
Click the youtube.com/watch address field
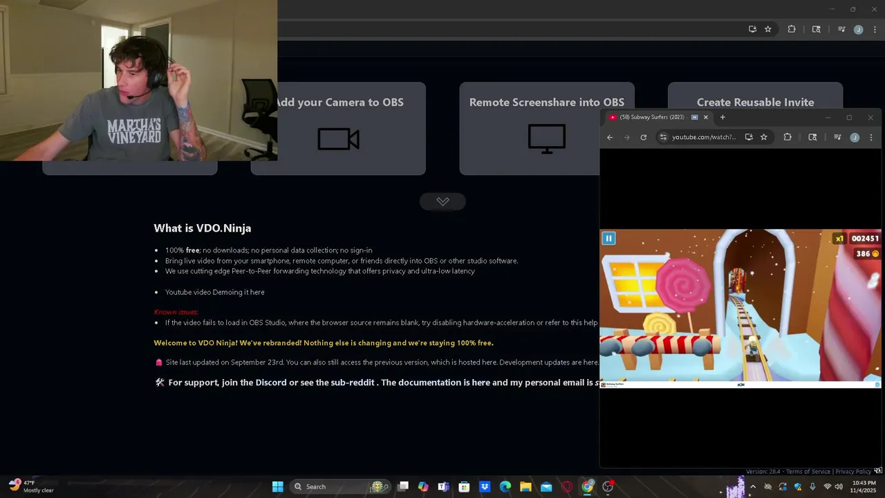click(704, 138)
